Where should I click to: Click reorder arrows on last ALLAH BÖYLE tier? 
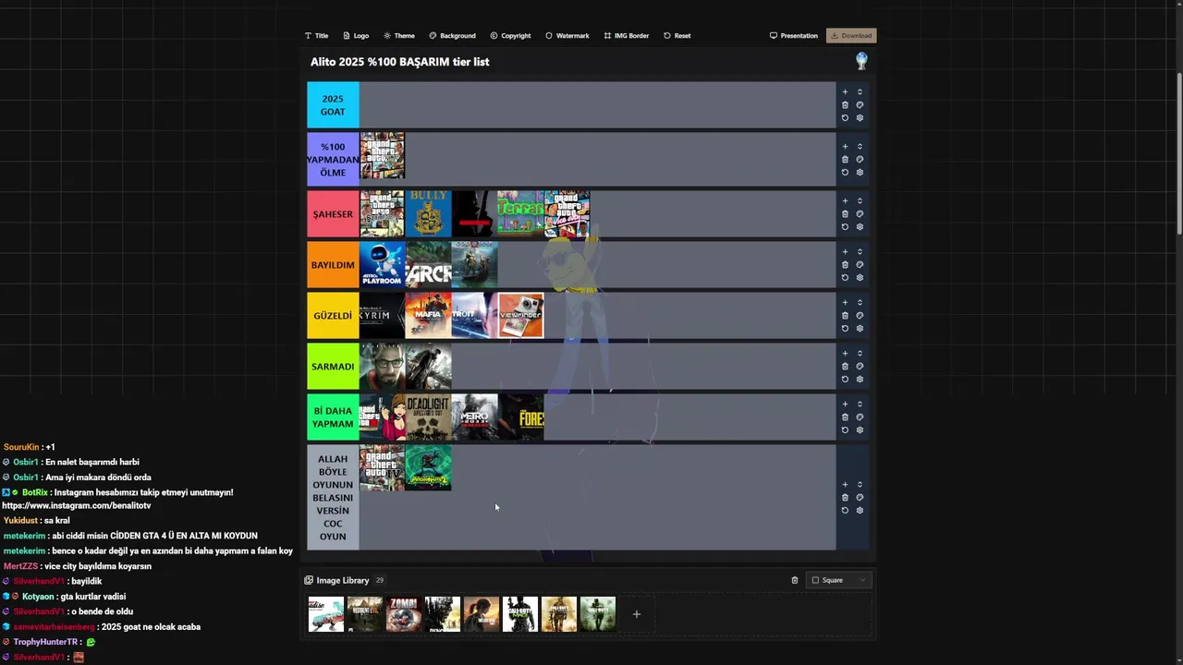pyautogui.click(x=860, y=485)
